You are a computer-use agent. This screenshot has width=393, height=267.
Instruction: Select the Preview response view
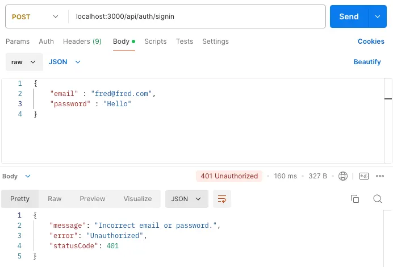92,199
